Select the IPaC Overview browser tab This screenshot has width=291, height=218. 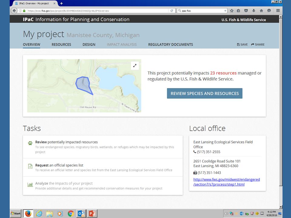click(x=34, y=3)
